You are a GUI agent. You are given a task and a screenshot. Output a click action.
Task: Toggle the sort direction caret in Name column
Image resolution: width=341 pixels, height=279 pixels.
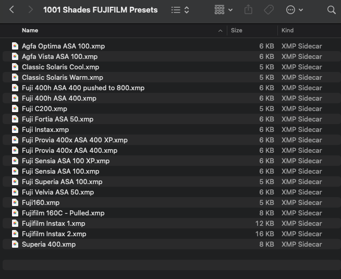tap(221, 31)
